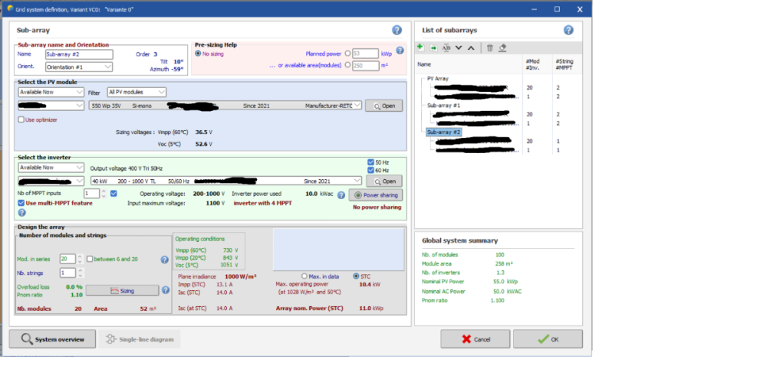
Task: Open the inverter Available Now dropdown
Action: coord(51,167)
